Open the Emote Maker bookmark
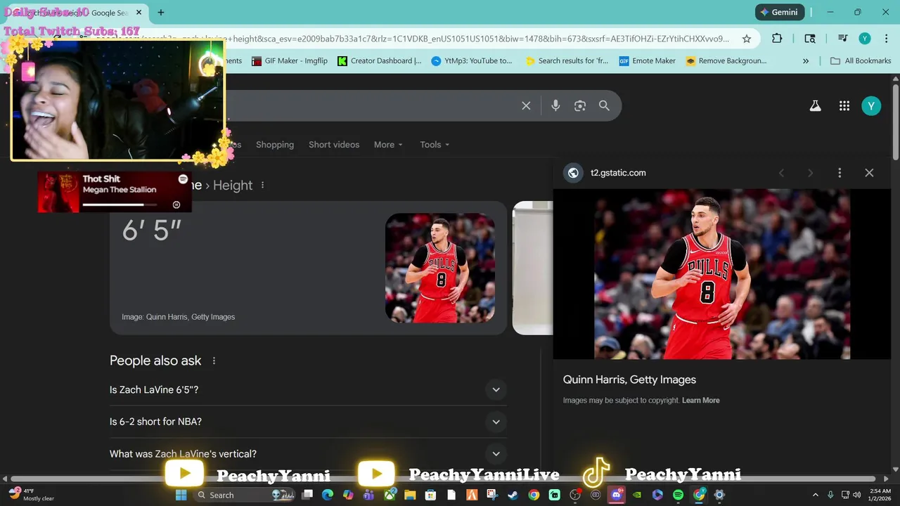The image size is (900, 506). tap(648, 61)
